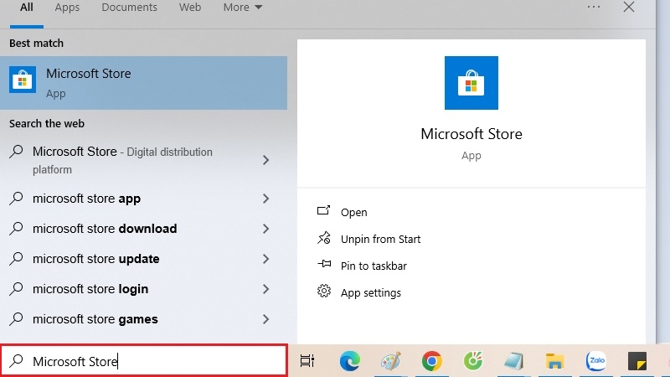Switch to the All tab

pyautogui.click(x=27, y=8)
